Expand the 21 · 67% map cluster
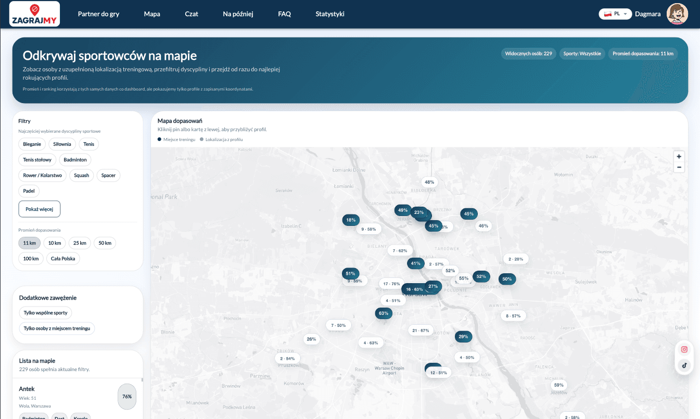This screenshot has height=419, width=700. coord(421,331)
